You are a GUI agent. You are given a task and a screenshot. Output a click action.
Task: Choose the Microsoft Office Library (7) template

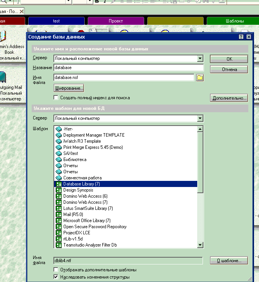tap(87, 221)
